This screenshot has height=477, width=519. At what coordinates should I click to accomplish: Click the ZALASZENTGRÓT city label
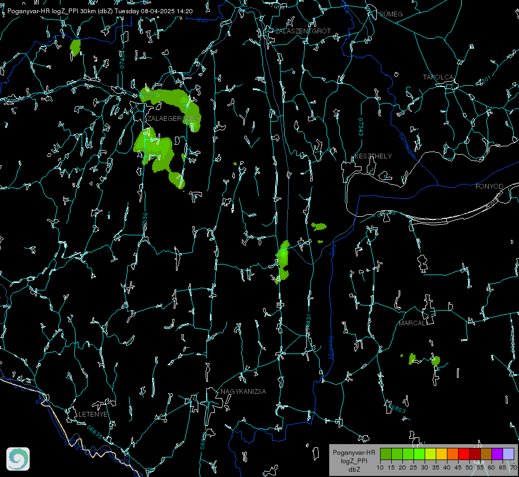[x=303, y=31]
